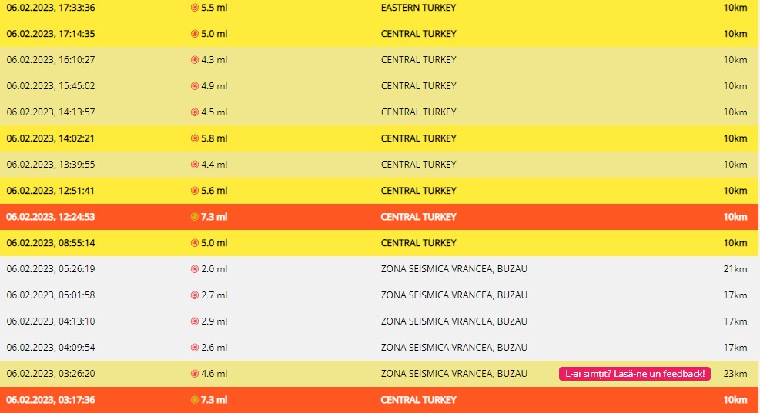Viewport: 760px width, 413px height.
Task: Open the 08:55:14 CENTRAL TURKEY event
Action: coord(418,243)
